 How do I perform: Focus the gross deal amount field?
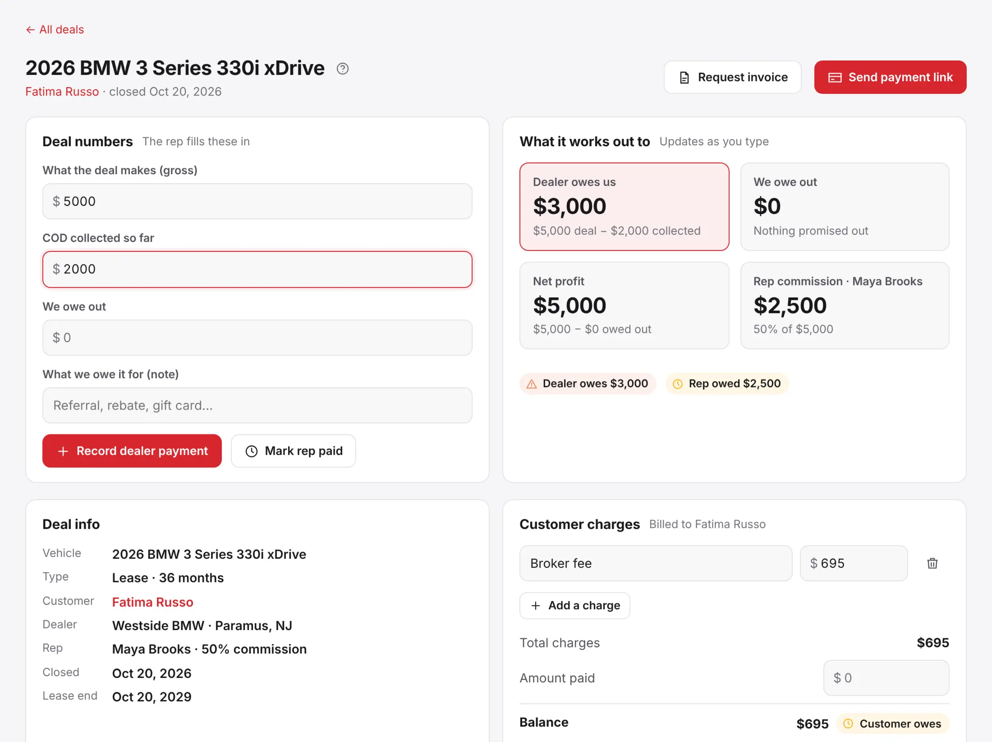click(257, 201)
